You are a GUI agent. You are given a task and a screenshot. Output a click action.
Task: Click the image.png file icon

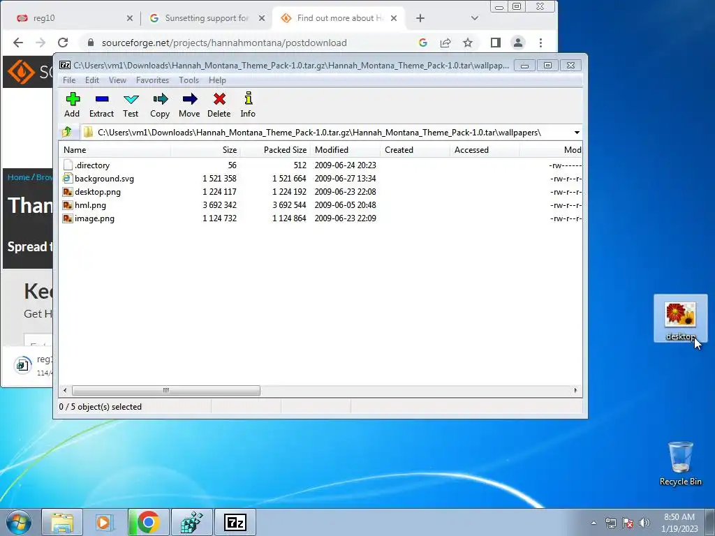(x=68, y=218)
